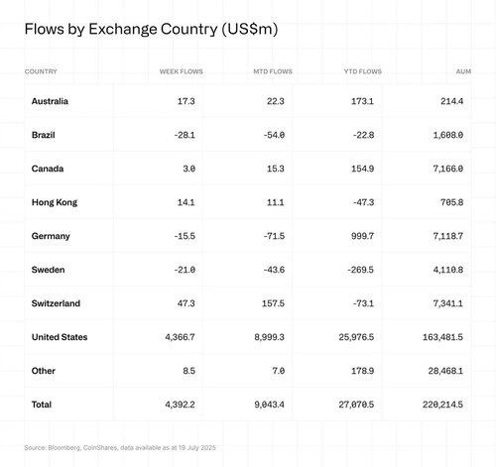Click the YTD FLOWS column header
Viewport: 496px width, 467px height.
(362, 71)
